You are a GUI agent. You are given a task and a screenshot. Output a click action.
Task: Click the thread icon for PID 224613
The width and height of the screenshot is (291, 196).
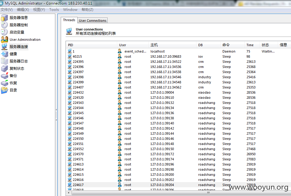pos(70,164)
